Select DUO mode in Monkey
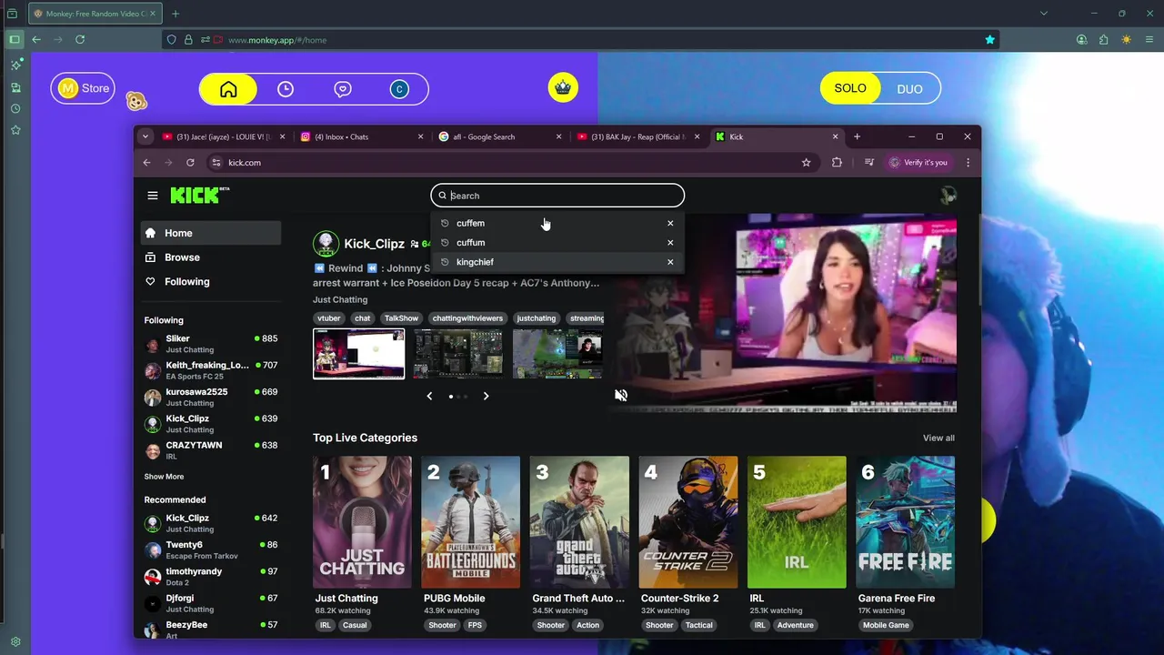 click(909, 89)
